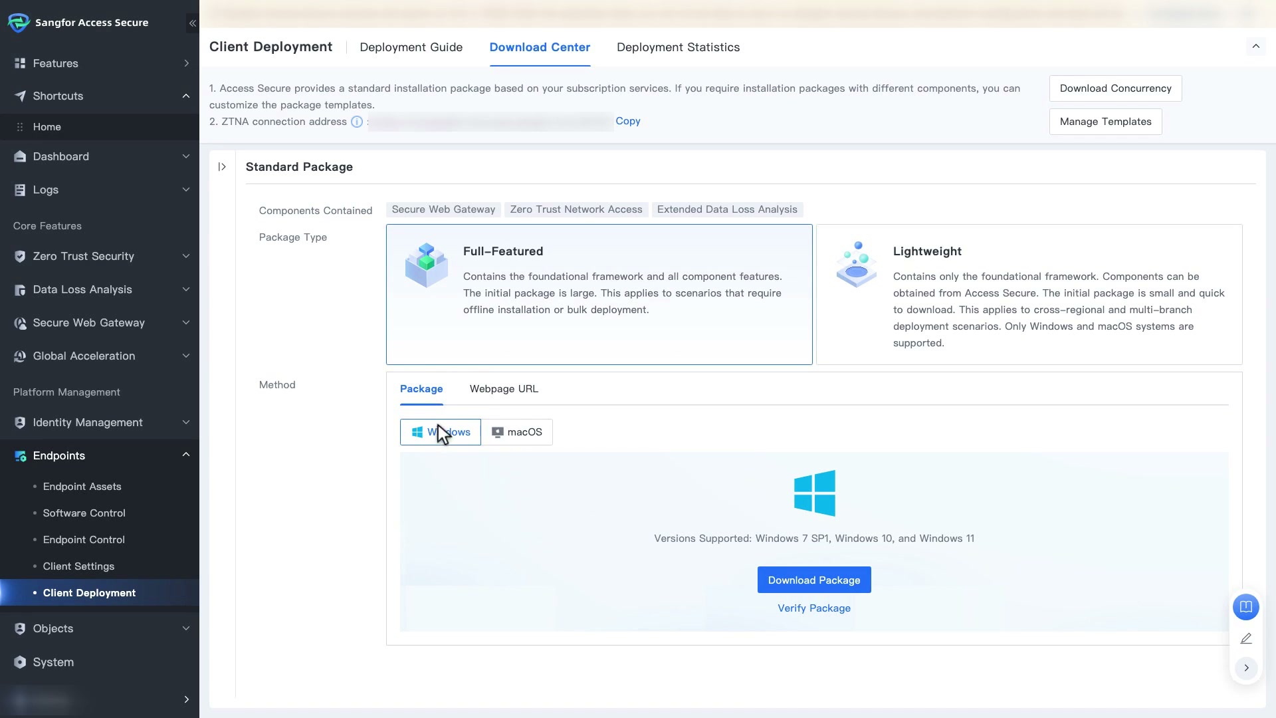Click the System hexagon icon
The height and width of the screenshot is (718, 1276).
[x=20, y=662]
